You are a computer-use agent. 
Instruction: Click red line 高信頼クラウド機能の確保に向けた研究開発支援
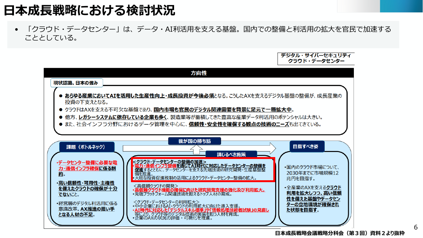(199, 190)
